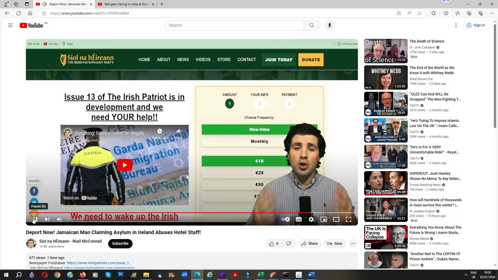Open Edge read aloud icon
Screen dimensions: 498x280
coord(409,13)
